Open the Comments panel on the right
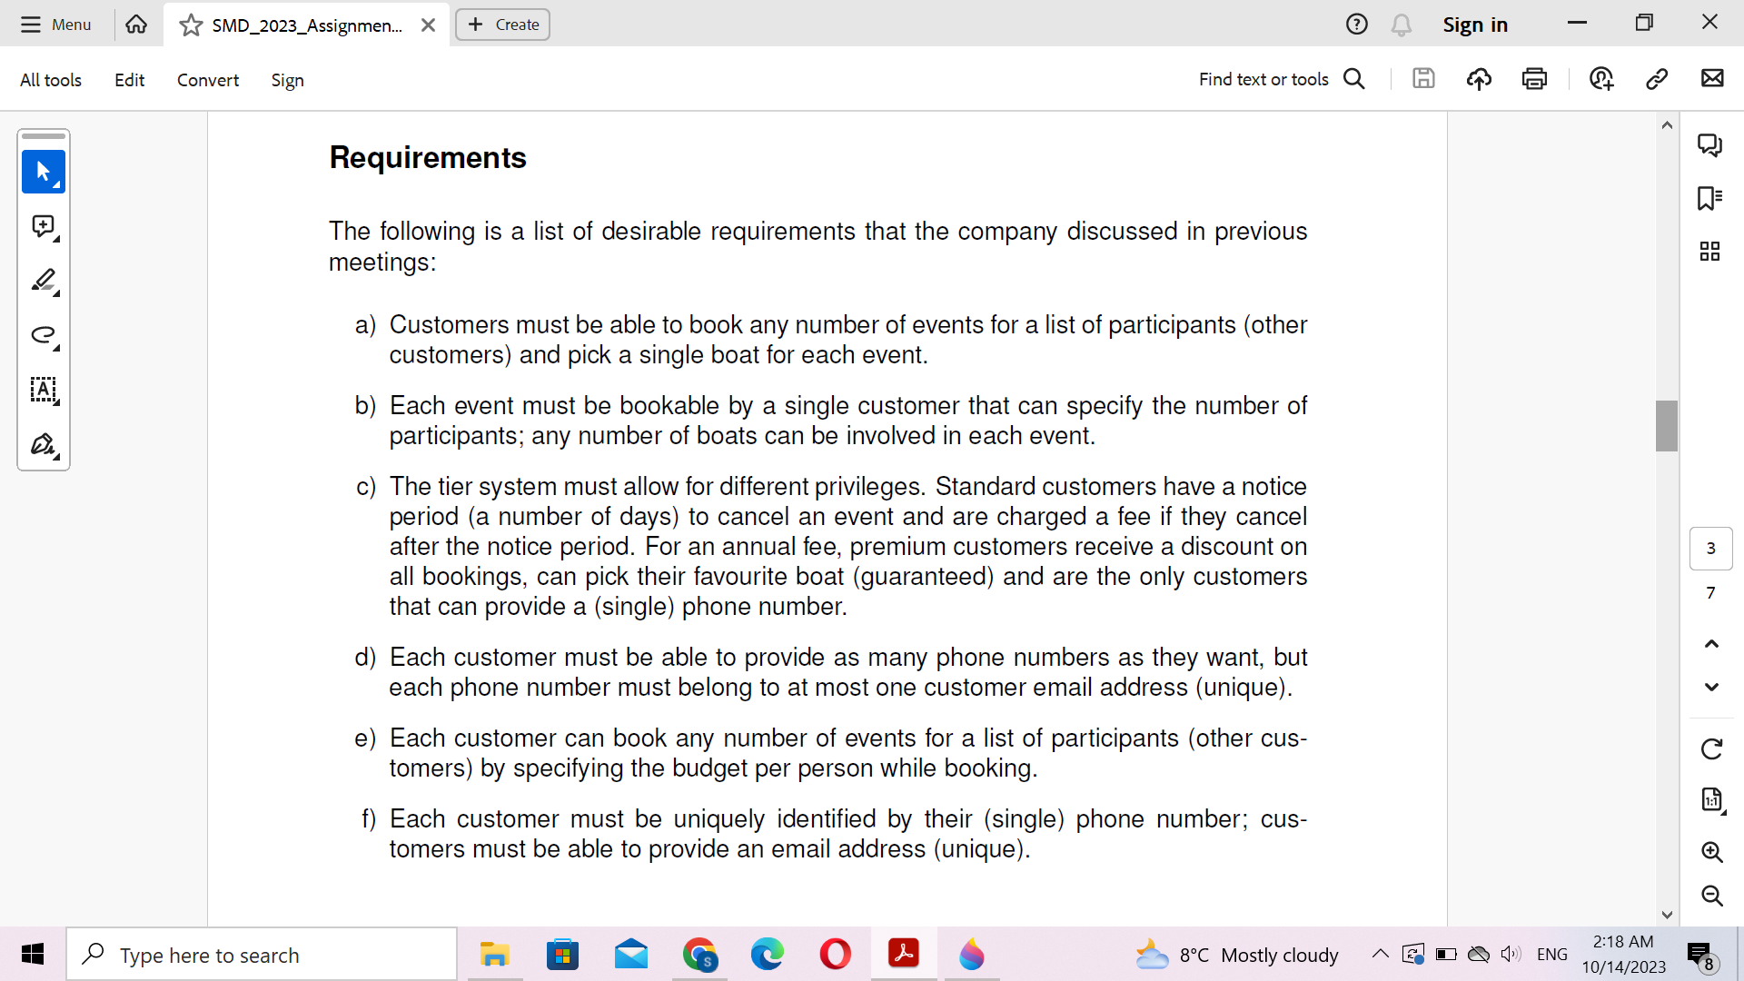 tap(1710, 144)
